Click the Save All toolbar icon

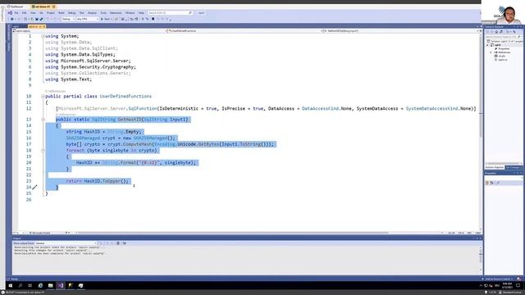[42, 19]
